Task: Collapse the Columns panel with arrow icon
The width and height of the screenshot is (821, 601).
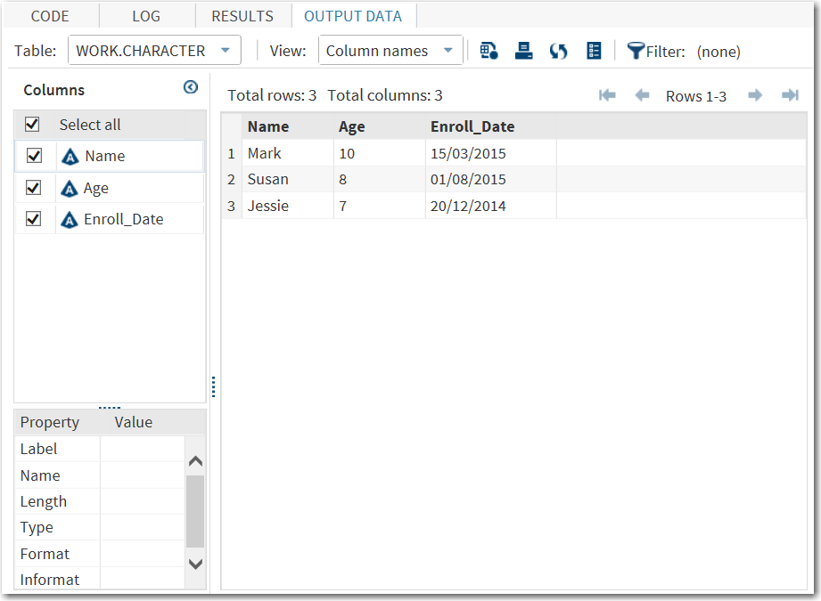Action: pyautogui.click(x=190, y=87)
